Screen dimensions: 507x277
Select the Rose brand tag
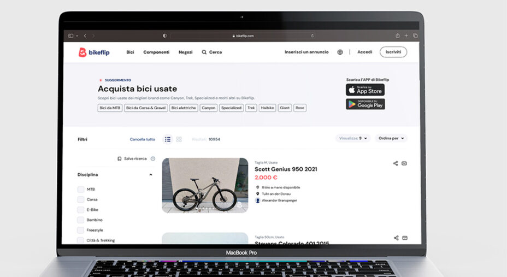pyautogui.click(x=300, y=108)
